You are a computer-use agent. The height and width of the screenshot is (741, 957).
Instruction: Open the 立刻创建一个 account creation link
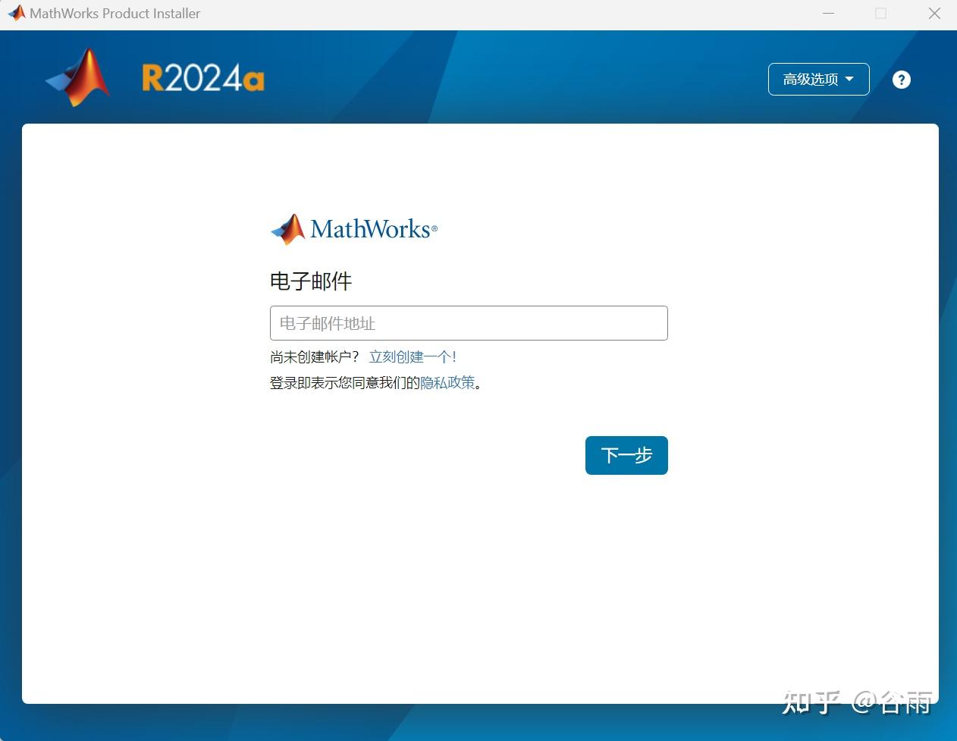412,356
